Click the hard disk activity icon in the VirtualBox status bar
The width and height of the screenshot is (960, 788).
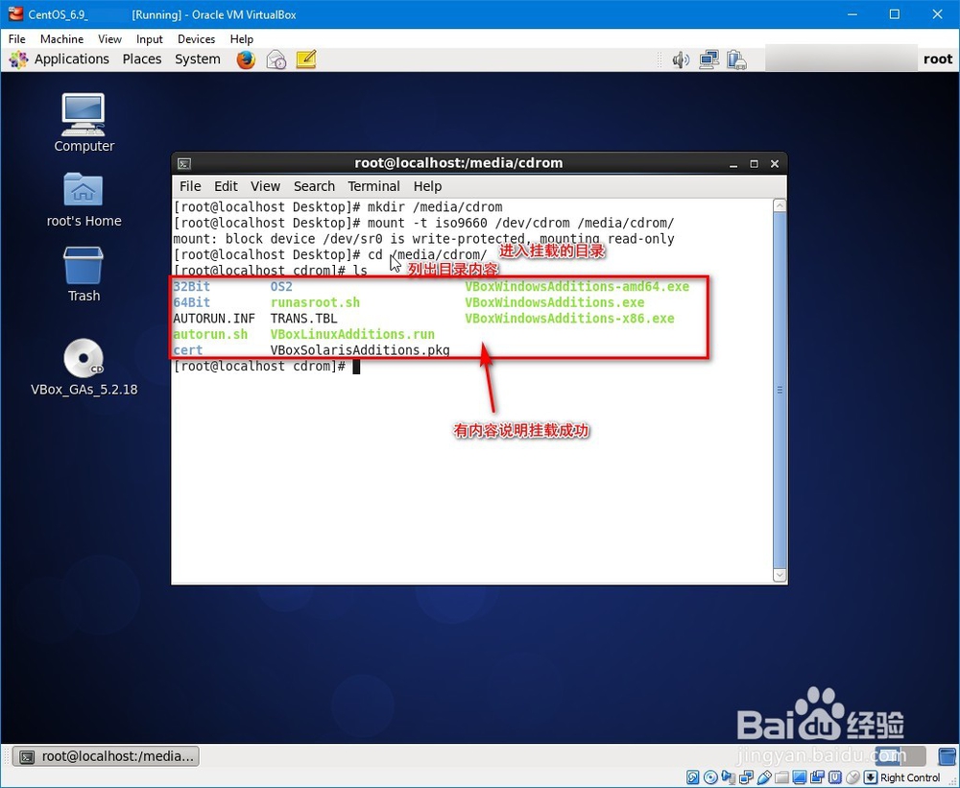tap(692, 777)
